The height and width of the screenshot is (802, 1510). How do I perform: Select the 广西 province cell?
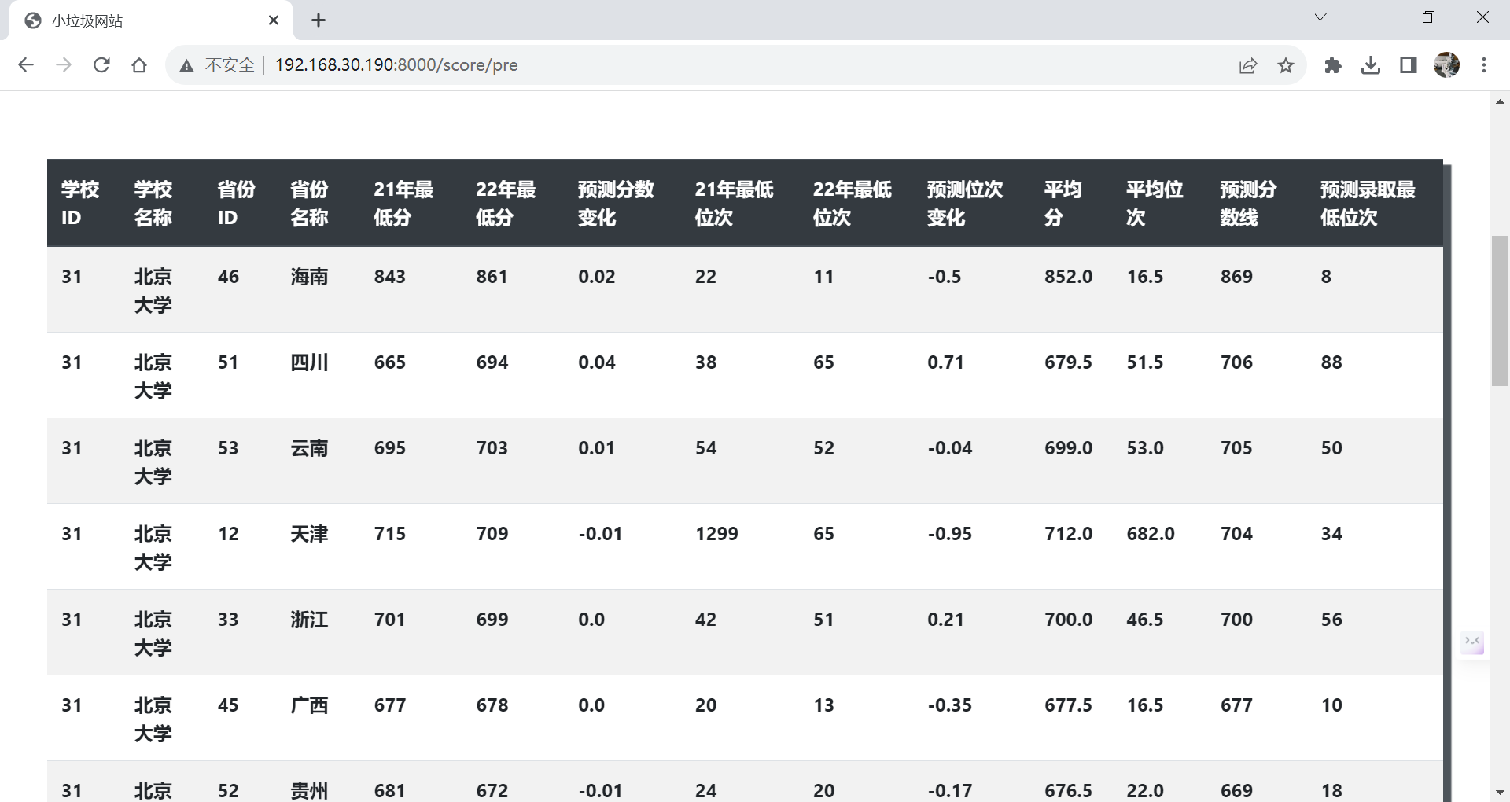pyautogui.click(x=309, y=705)
